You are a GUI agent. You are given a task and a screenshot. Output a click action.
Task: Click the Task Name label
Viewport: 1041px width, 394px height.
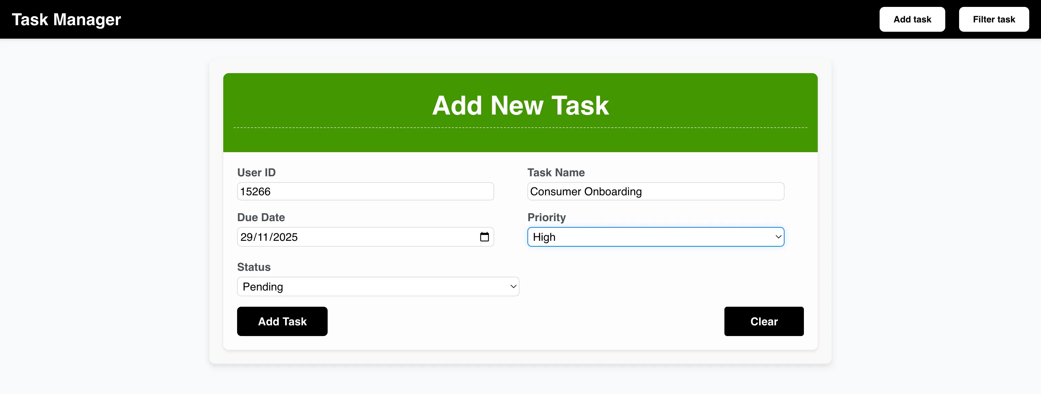coord(556,173)
